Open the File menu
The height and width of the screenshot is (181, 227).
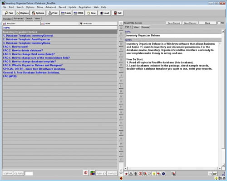click(x=5, y=7)
